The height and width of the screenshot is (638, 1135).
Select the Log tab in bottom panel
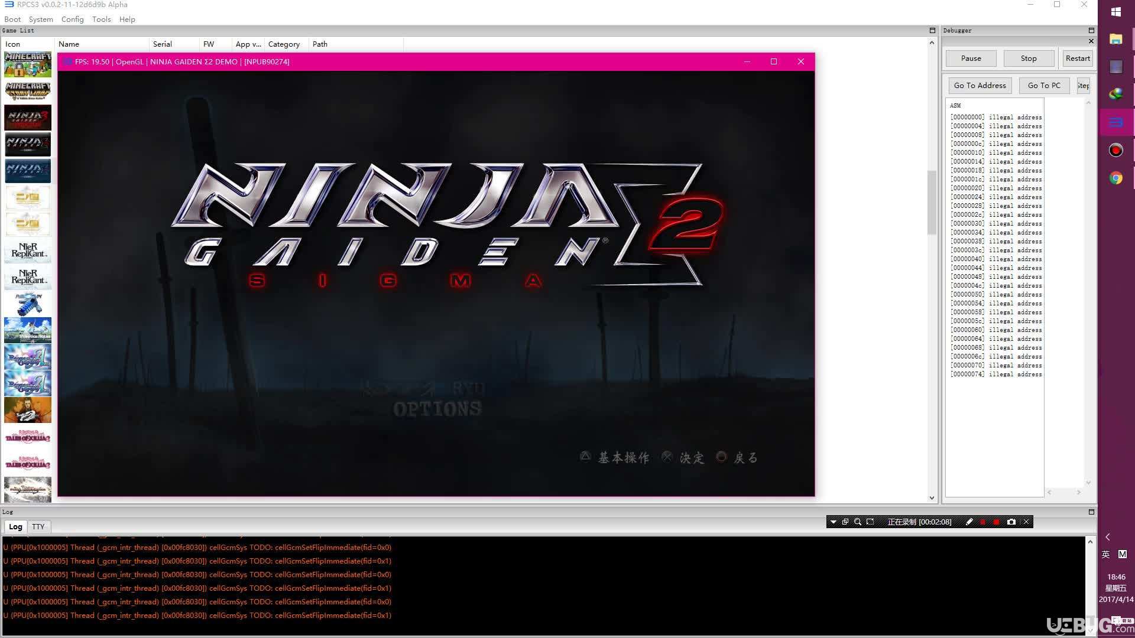pos(14,526)
